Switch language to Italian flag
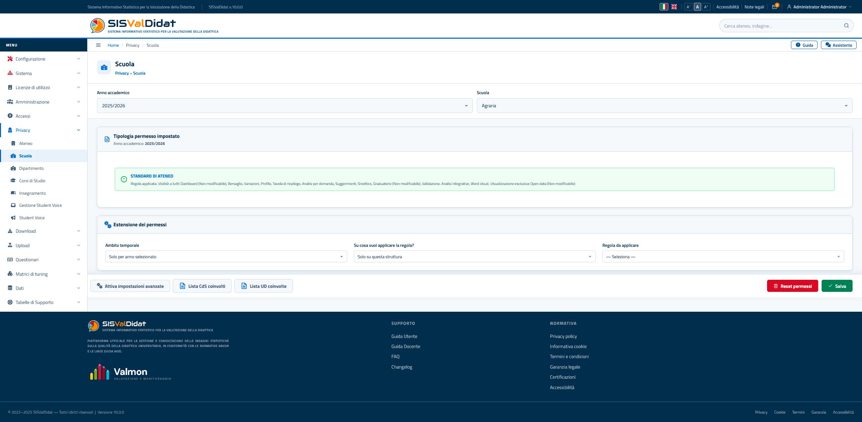 [664, 7]
